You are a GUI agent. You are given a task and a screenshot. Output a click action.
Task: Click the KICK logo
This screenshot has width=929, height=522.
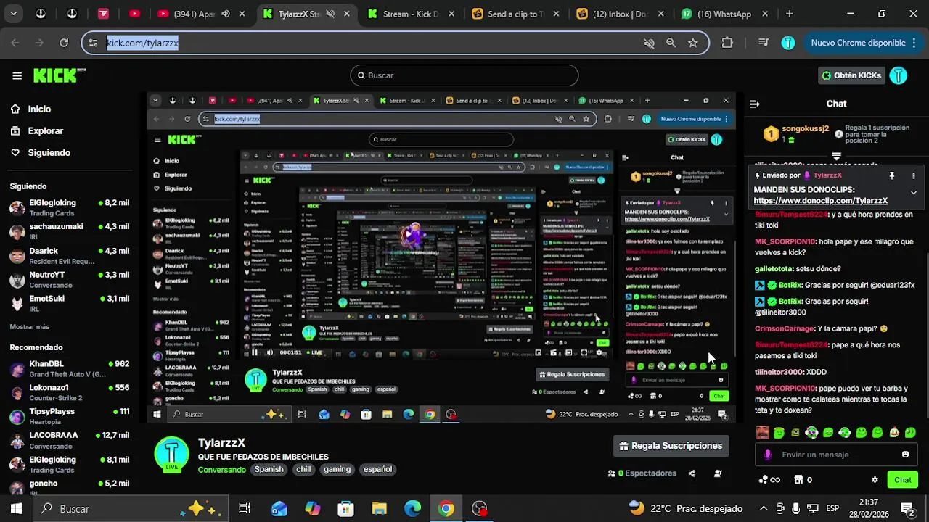click(60, 75)
